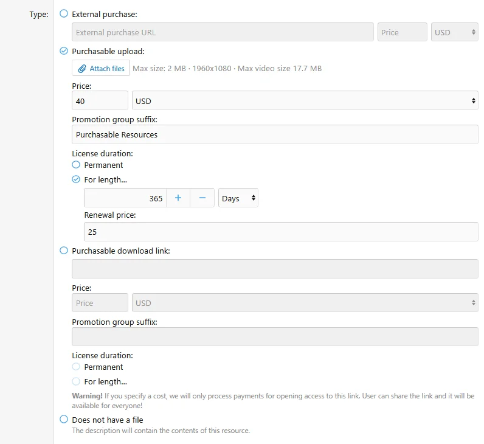This screenshot has width=484, height=444.
Task: Click the Attach files paperclip button
Action: coord(101,69)
